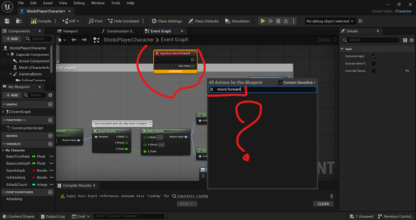
Task: Open the Diff dropdown menu
Action: tap(71, 21)
